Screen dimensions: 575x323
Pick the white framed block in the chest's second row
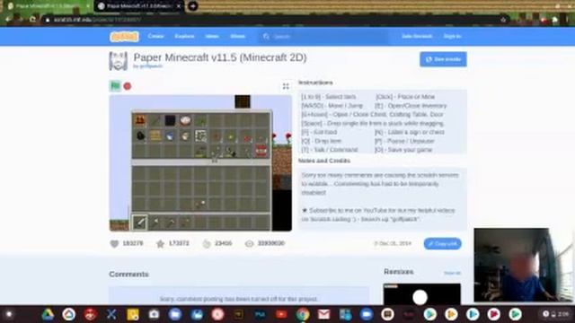(x=200, y=135)
